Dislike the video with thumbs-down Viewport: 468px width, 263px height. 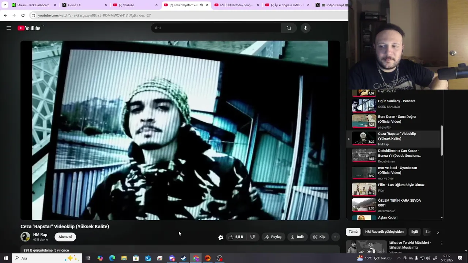point(252,237)
